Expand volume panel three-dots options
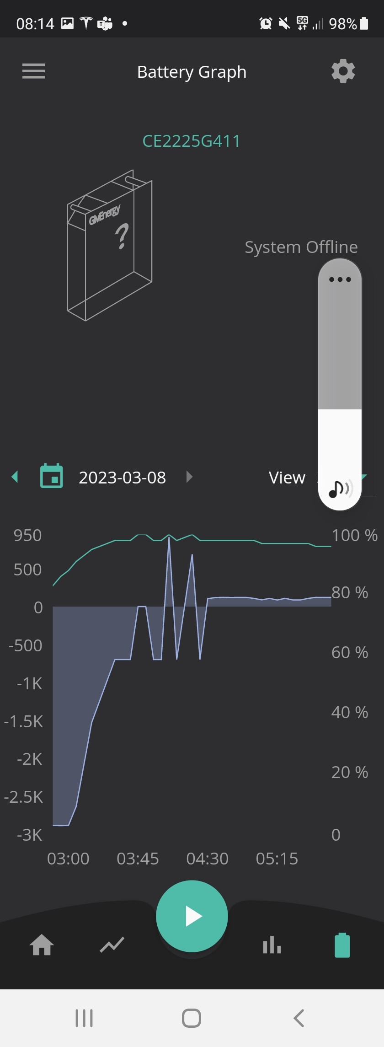 (340, 279)
